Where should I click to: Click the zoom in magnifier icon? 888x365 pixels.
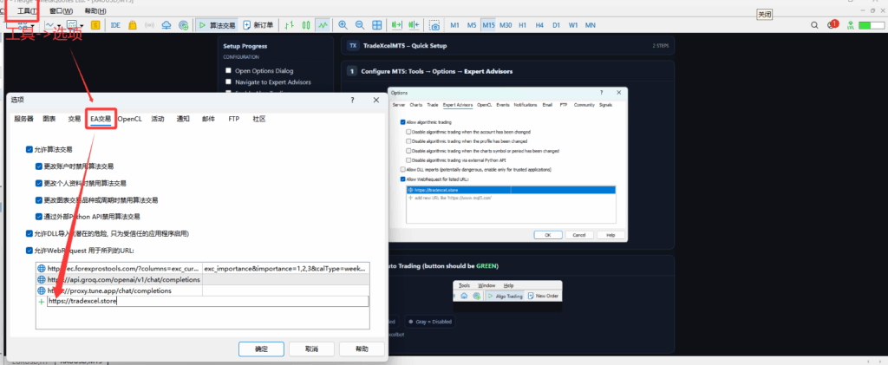[x=344, y=25]
